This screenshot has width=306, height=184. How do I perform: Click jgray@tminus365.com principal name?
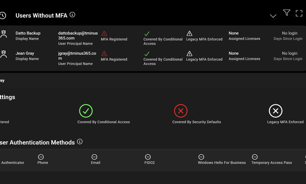[77, 56]
